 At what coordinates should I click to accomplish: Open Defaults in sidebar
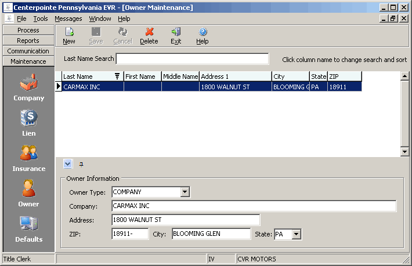click(x=28, y=229)
